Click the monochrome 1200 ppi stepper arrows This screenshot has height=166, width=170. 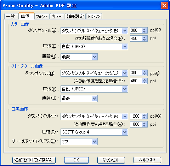144,116
